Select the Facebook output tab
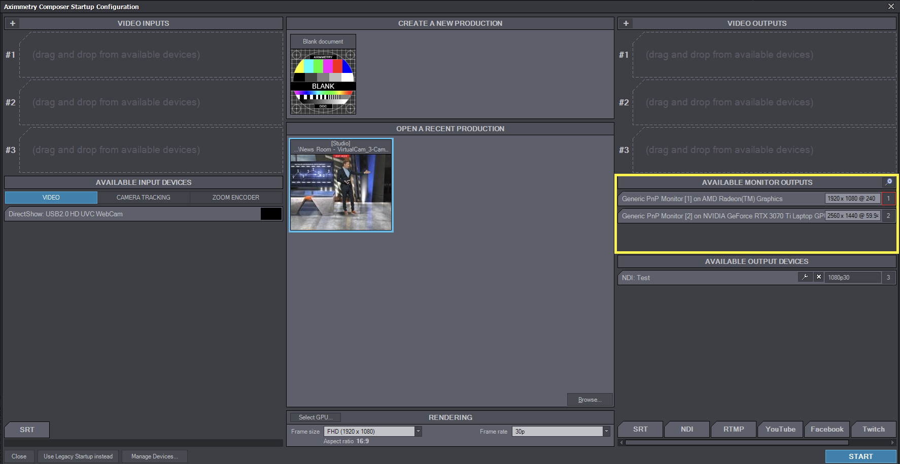The width and height of the screenshot is (900, 464). point(827,429)
